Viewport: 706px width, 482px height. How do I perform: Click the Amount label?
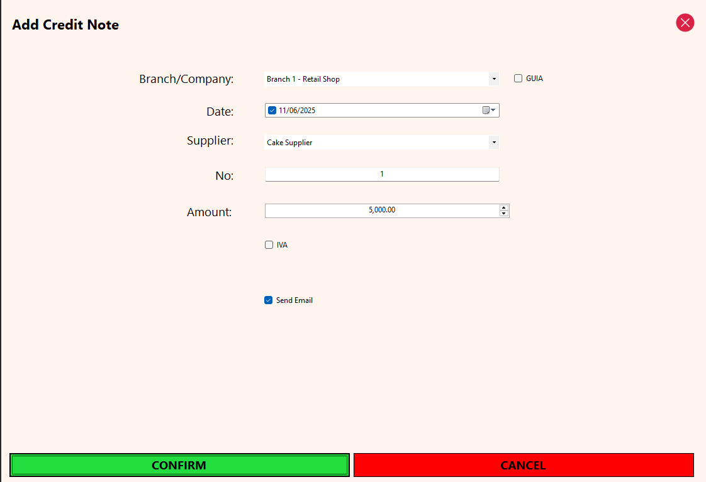click(x=210, y=212)
